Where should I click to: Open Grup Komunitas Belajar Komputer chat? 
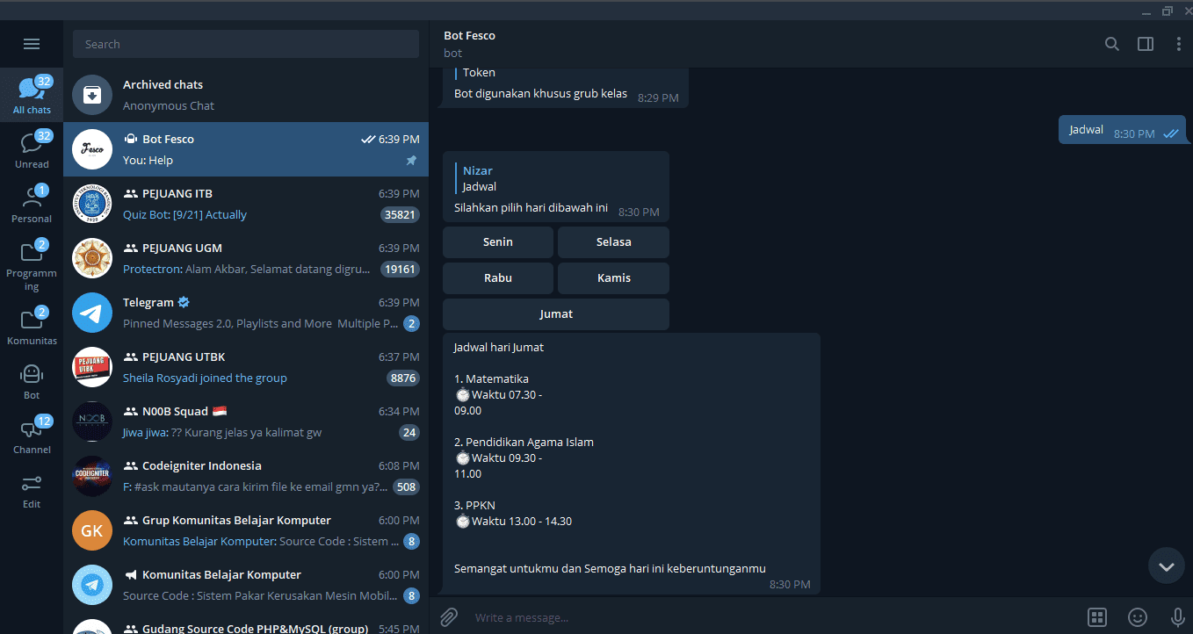pyautogui.click(x=246, y=530)
